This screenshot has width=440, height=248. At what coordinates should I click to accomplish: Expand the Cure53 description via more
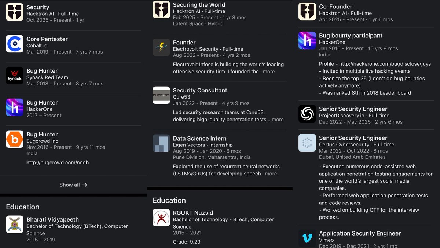[x=278, y=119]
